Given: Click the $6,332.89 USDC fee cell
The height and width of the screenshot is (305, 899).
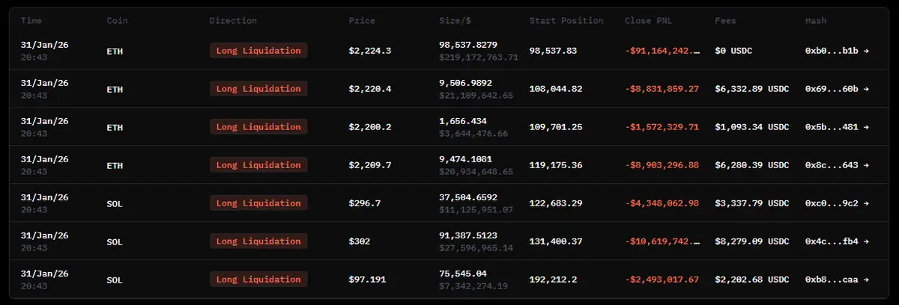Looking at the screenshot, I should tap(752, 89).
